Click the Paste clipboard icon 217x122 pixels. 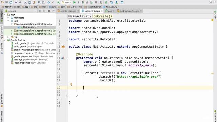(34, 2)
